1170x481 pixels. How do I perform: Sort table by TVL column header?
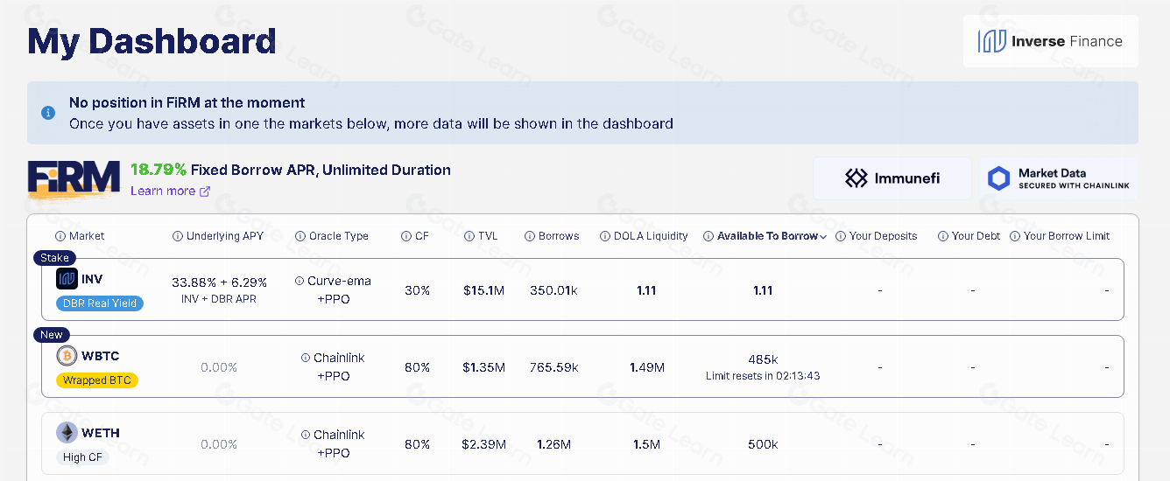pos(488,236)
